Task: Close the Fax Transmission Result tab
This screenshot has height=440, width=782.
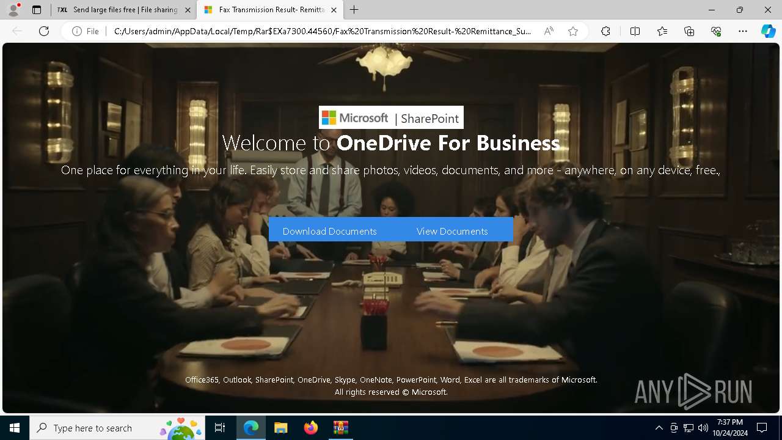Action: click(x=334, y=10)
